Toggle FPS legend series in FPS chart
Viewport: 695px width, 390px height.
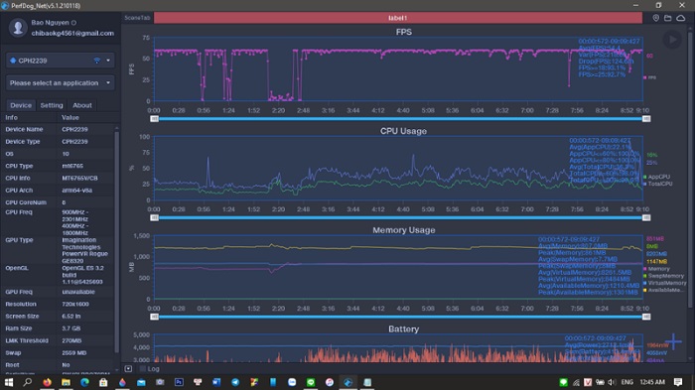[x=649, y=77]
